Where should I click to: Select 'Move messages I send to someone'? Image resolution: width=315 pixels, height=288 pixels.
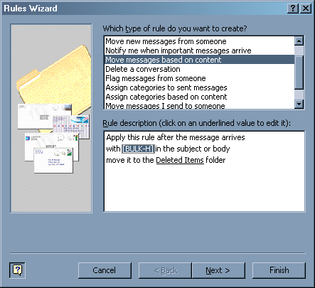click(x=199, y=105)
